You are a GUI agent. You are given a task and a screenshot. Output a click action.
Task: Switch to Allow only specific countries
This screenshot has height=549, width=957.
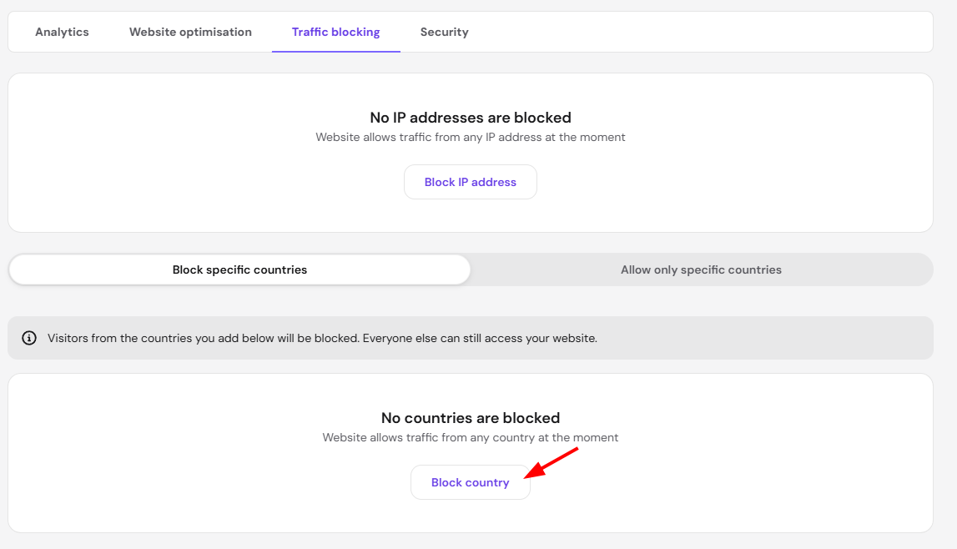click(x=701, y=269)
